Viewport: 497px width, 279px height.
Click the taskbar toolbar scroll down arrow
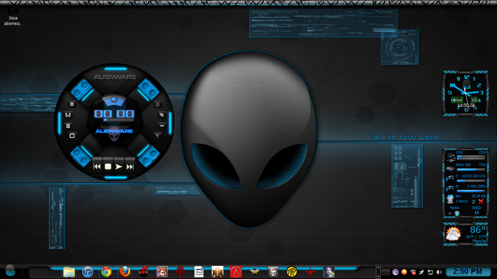[378, 276]
